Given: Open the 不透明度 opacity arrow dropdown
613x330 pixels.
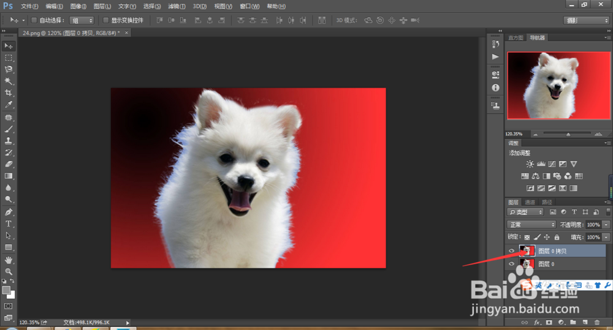Looking at the screenshot, I should pos(606,225).
